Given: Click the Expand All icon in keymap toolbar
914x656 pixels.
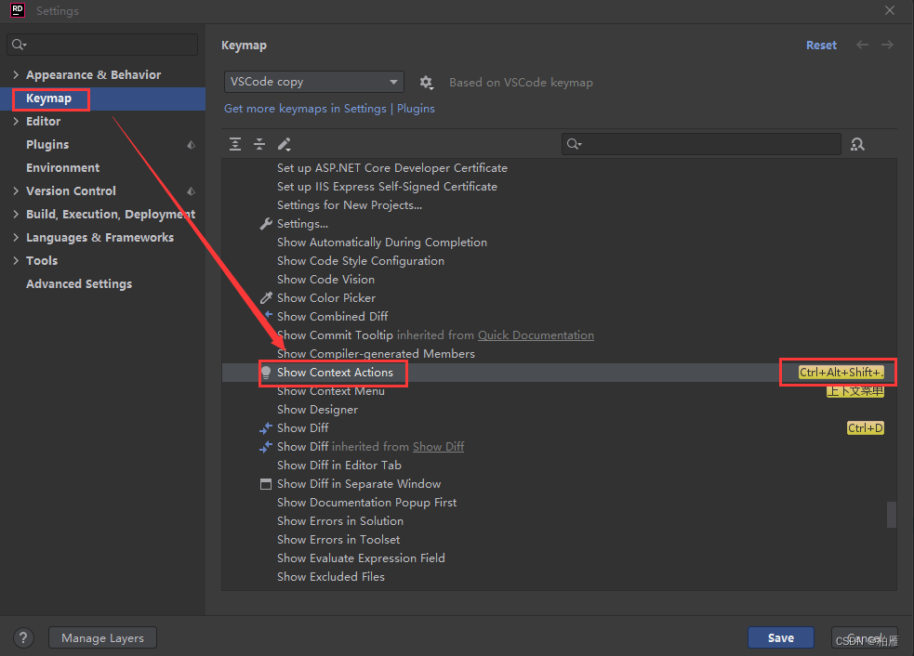Looking at the screenshot, I should click(x=235, y=144).
